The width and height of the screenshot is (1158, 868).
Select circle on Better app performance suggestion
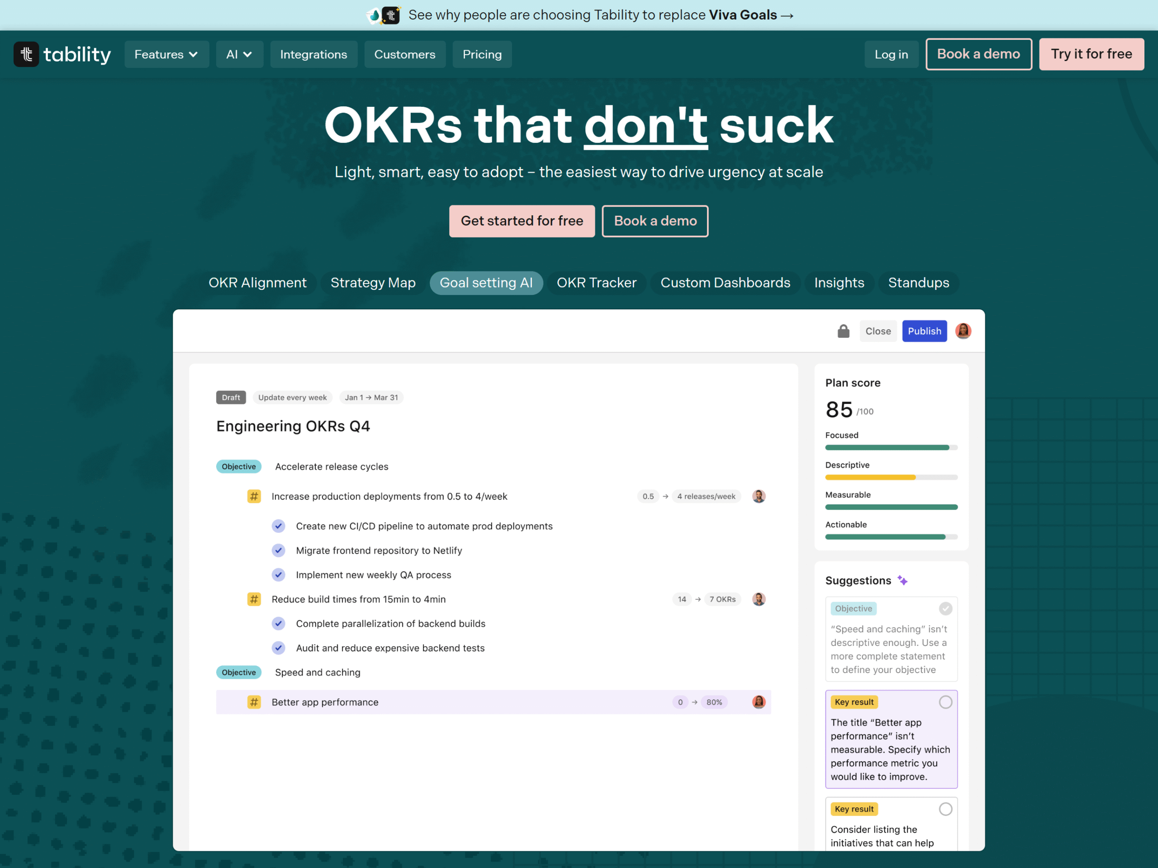pos(945,702)
